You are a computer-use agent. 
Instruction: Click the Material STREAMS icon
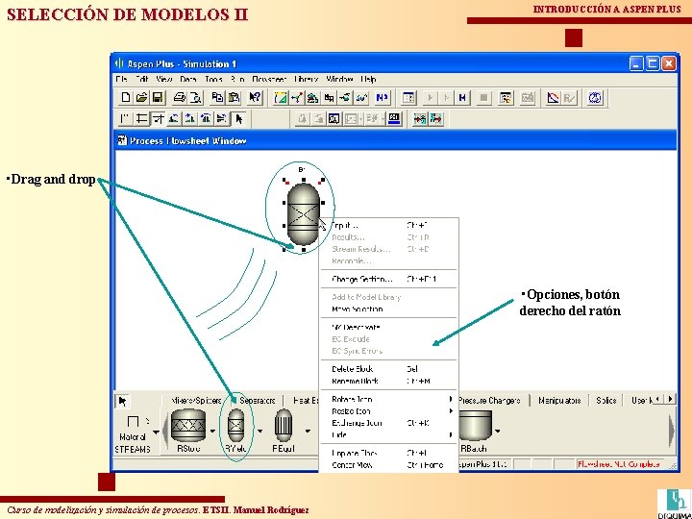click(x=133, y=423)
